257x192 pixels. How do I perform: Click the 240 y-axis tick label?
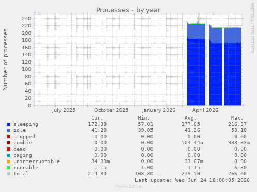26,19
